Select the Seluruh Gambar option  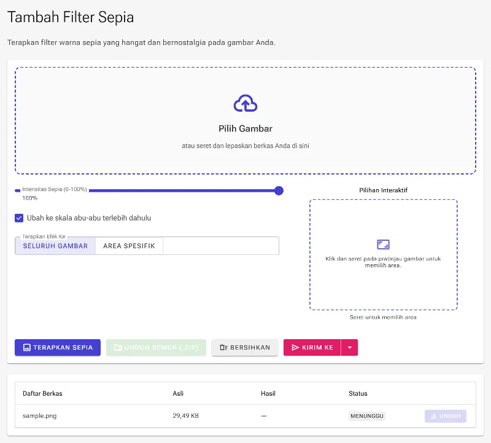click(x=55, y=246)
